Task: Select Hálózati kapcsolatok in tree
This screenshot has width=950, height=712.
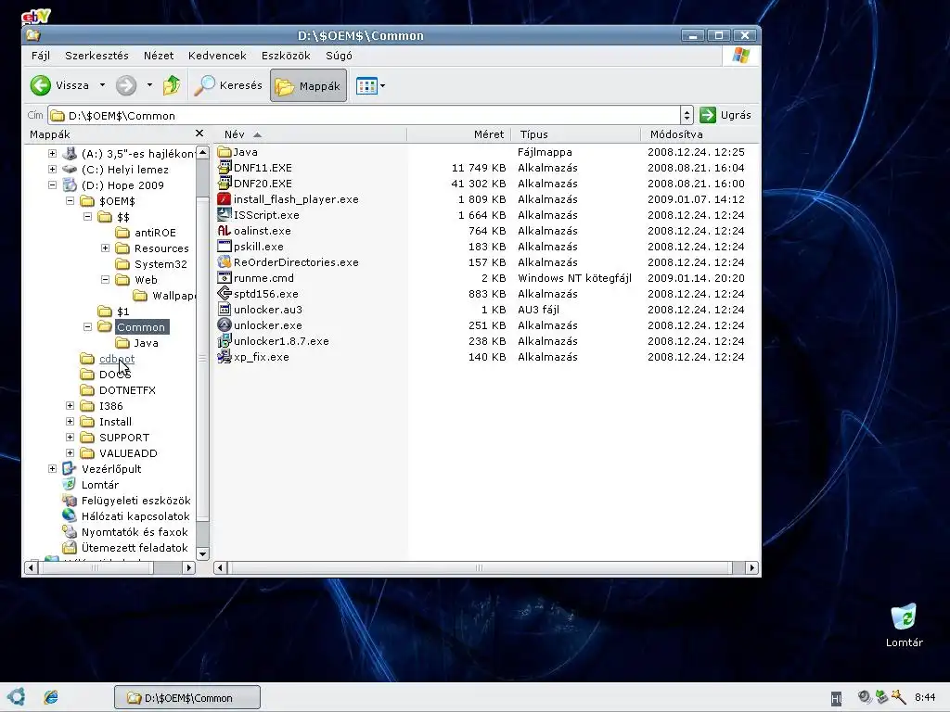Action: [x=135, y=515]
